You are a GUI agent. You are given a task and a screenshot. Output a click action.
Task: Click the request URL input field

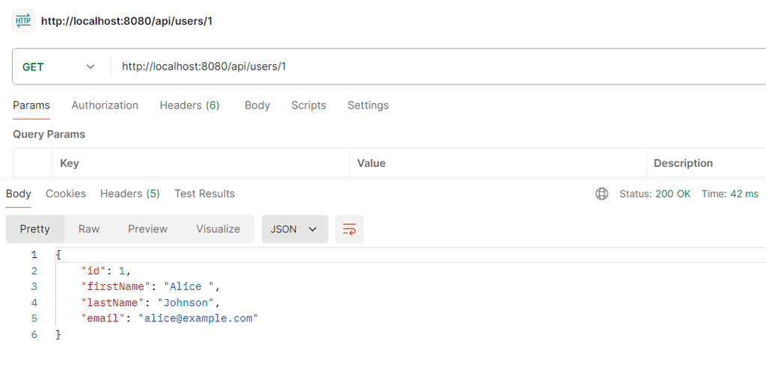point(438,67)
